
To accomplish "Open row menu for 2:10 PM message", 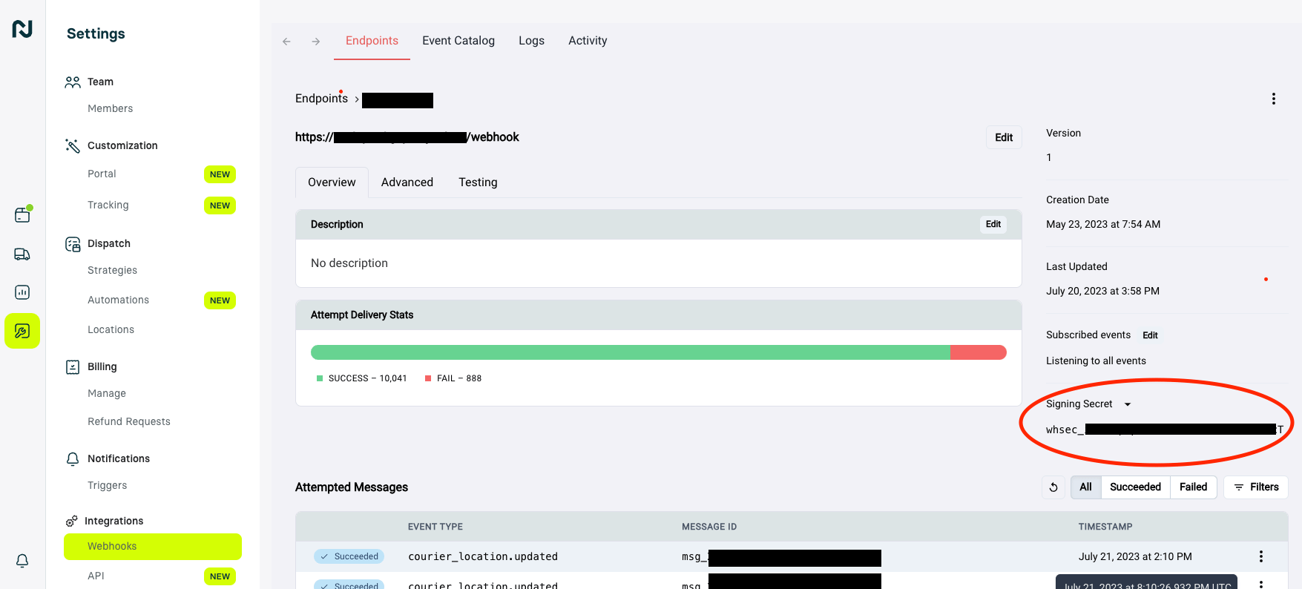I will (1260, 556).
